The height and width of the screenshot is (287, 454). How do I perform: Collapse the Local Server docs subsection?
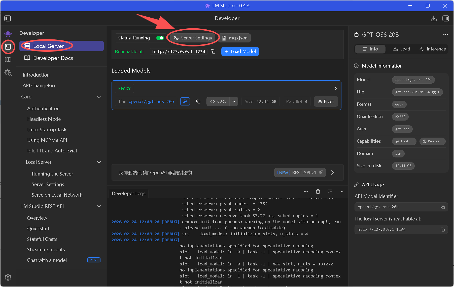click(99, 162)
